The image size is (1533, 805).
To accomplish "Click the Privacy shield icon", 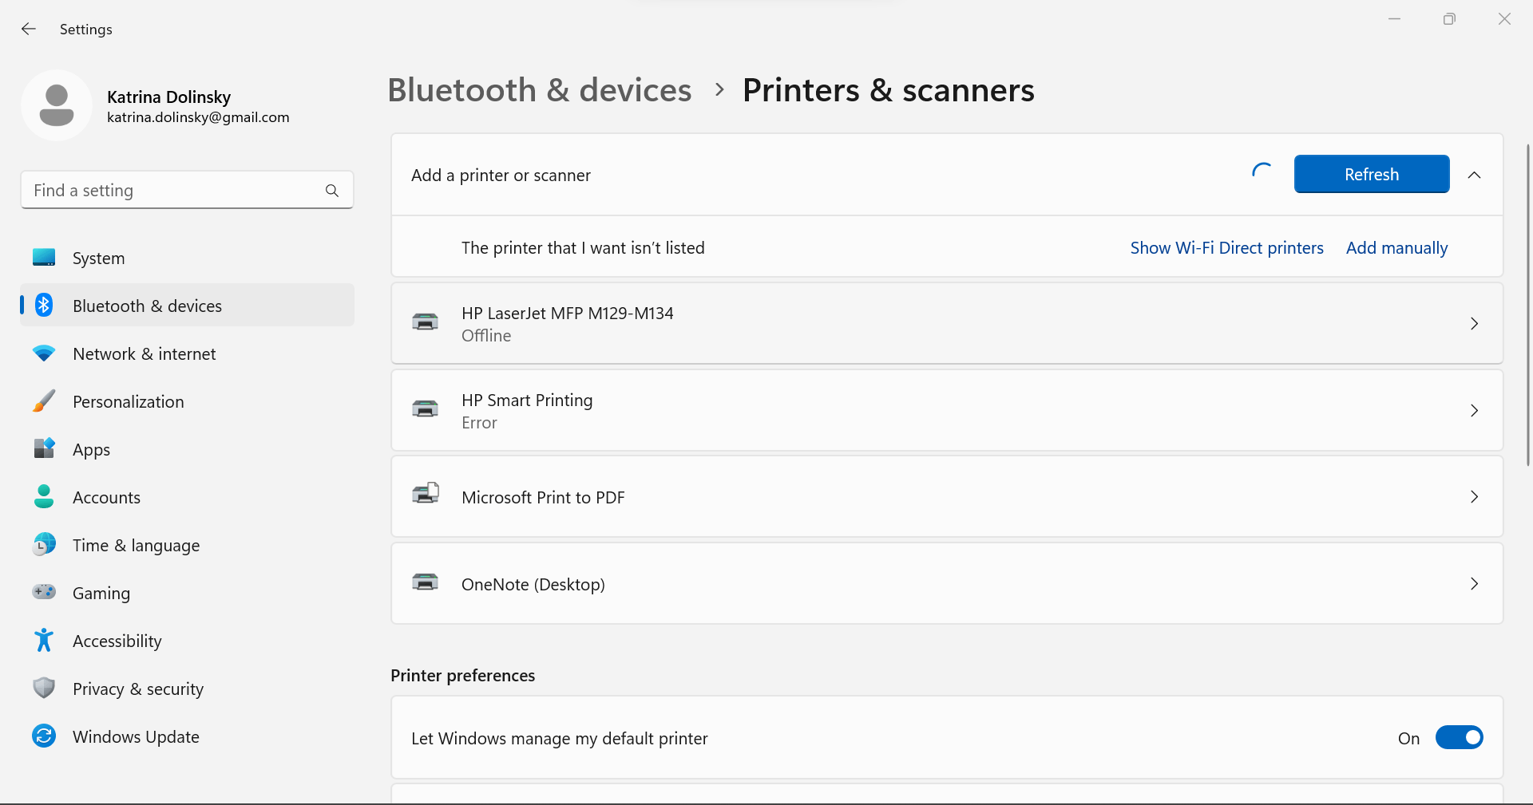I will [x=44, y=688].
